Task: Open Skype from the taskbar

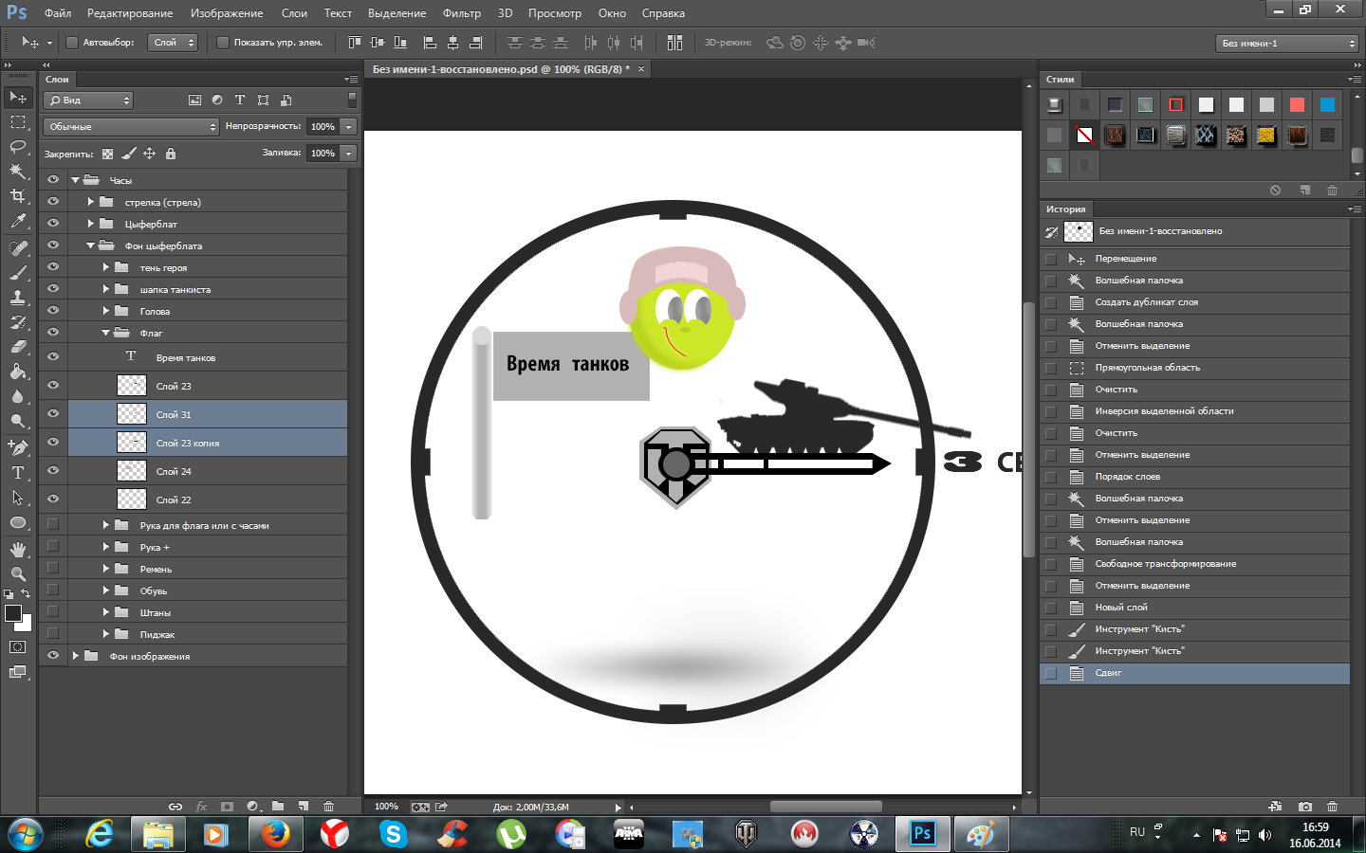Action: click(x=393, y=834)
